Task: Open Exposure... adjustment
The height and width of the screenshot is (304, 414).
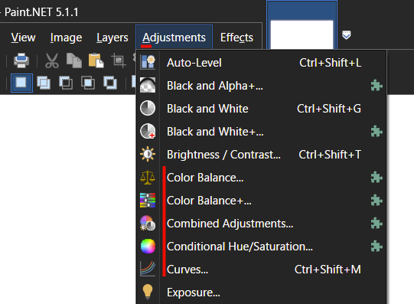Action: pyautogui.click(x=262, y=293)
